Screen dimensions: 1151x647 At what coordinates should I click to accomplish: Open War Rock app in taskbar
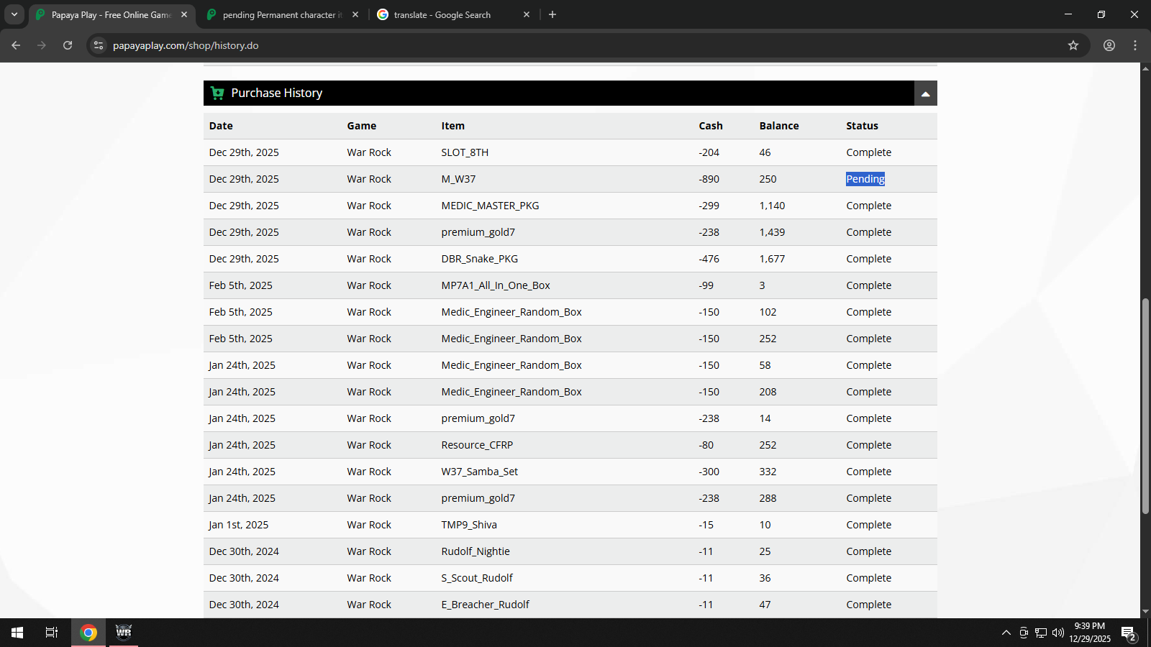tap(124, 633)
